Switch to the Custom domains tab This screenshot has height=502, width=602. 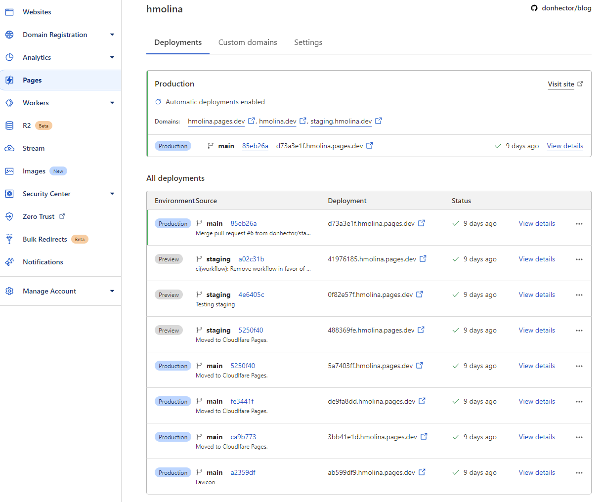click(x=248, y=42)
